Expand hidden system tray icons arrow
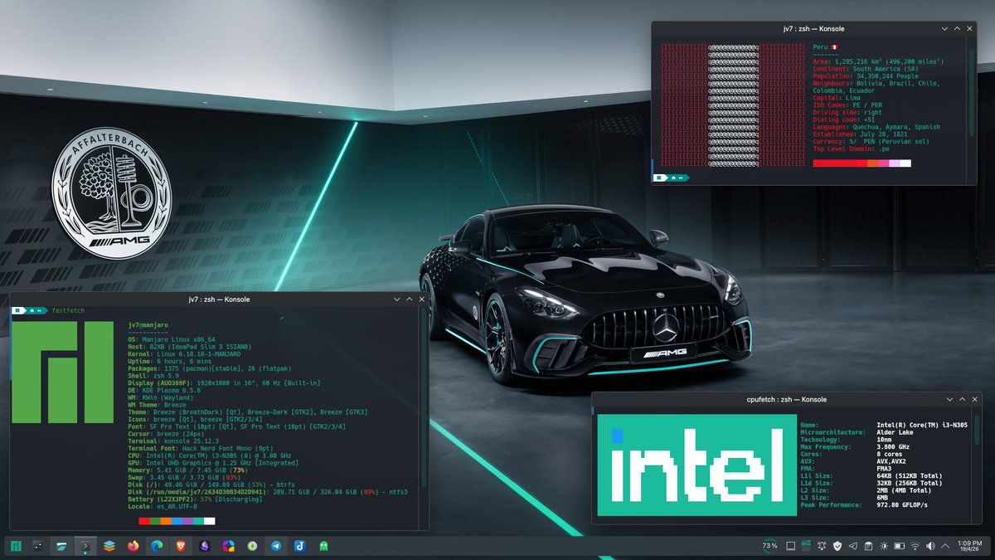The image size is (995, 560). click(944, 546)
